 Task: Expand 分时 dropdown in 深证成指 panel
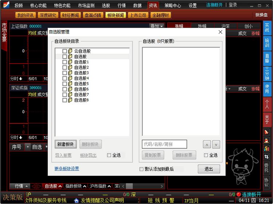pos(16,138)
